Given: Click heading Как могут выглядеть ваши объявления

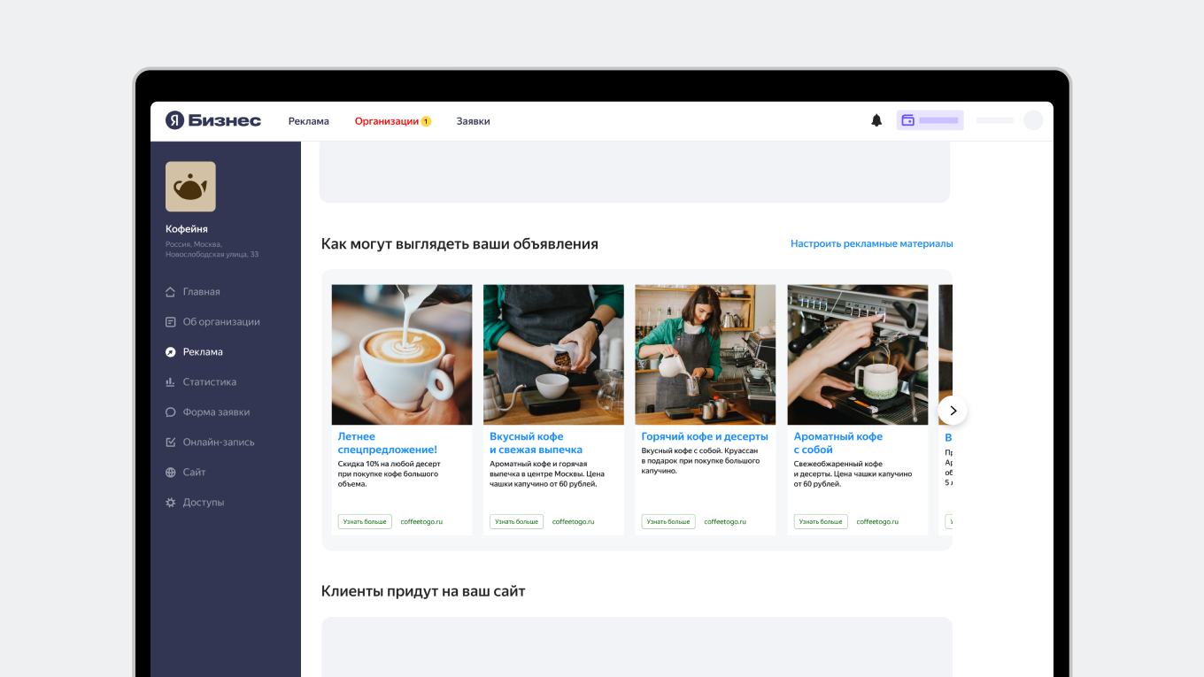Looking at the screenshot, I should pos(459,244).
